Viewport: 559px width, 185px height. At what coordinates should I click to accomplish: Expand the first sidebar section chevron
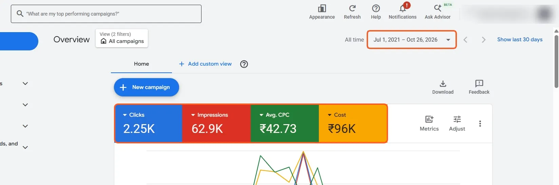coord(25,84)
